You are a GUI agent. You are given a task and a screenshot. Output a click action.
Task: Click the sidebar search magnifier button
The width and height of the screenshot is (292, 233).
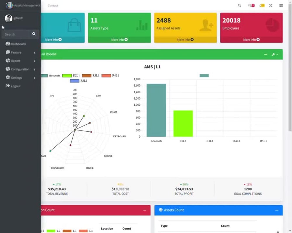pyautogui.click(x=34, y=34)
